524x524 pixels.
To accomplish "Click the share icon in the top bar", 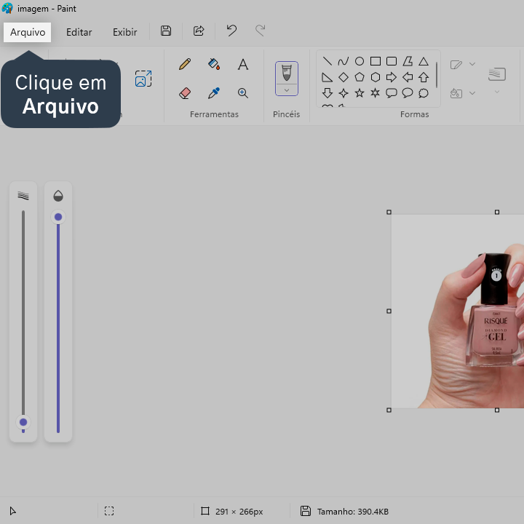I will coord(199,31).
